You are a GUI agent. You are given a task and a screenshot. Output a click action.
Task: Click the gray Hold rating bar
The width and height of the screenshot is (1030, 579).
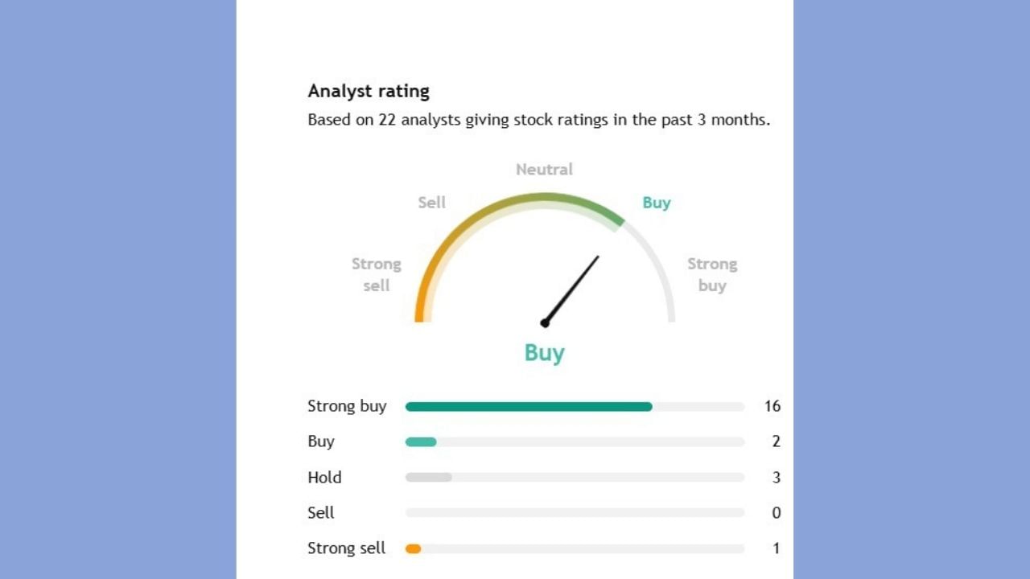(428, 478)
